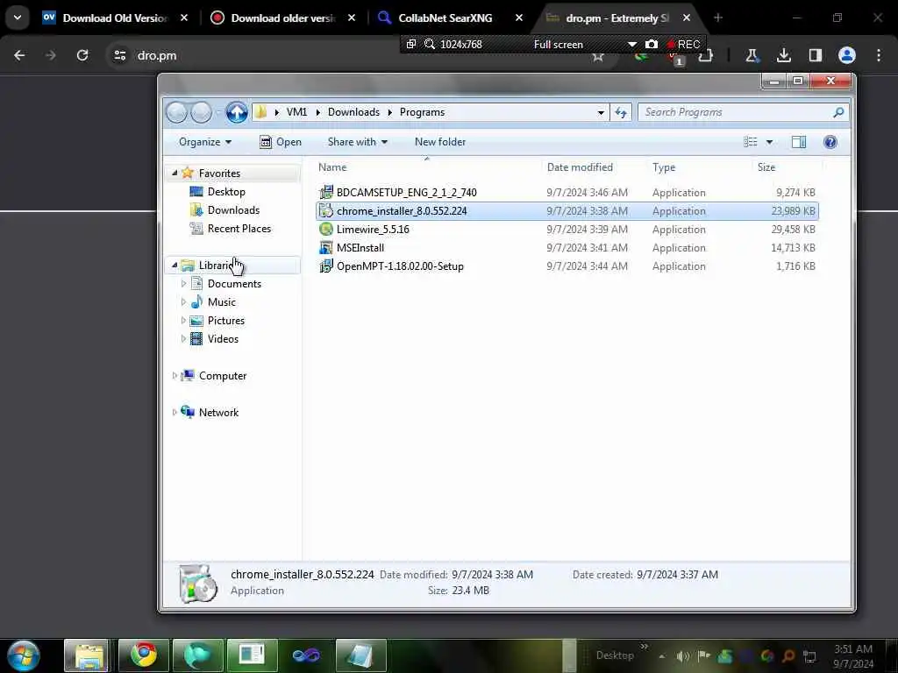Open a new browser tab with plus button

pyautogui.click(x=717, y=18)
